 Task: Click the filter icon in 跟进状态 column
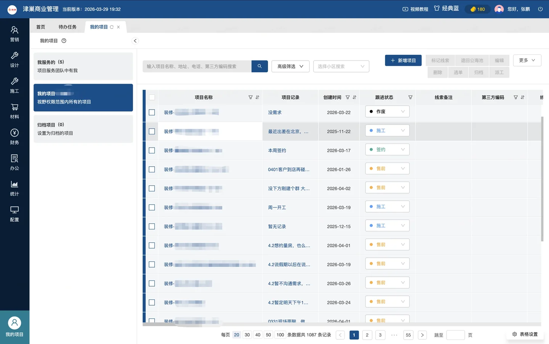tap(410, 97)
